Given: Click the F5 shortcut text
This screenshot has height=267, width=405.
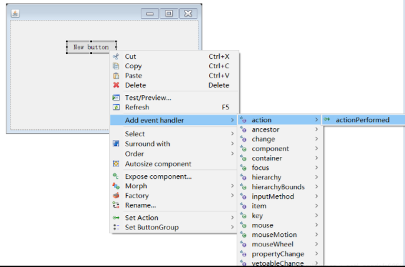Looking at the screenshot, I should pos(225,107).
